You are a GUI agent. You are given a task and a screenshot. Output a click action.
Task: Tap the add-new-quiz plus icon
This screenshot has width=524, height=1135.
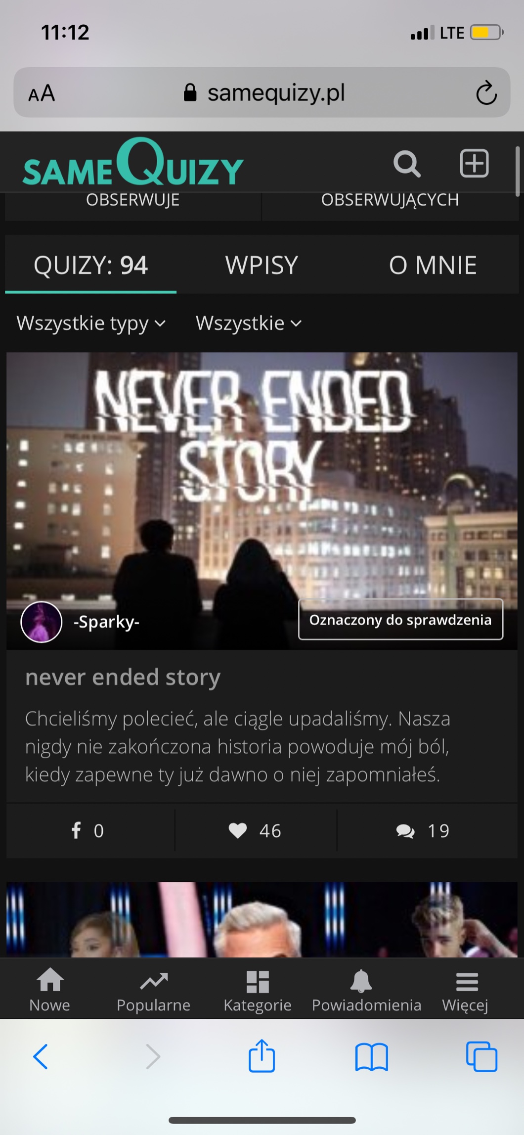474,163
